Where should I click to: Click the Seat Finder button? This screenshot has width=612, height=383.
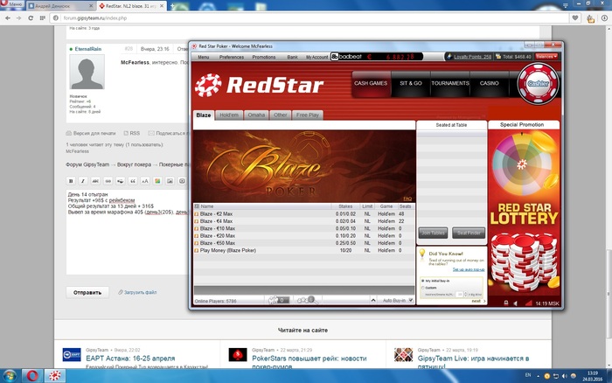tap(469, 233)
